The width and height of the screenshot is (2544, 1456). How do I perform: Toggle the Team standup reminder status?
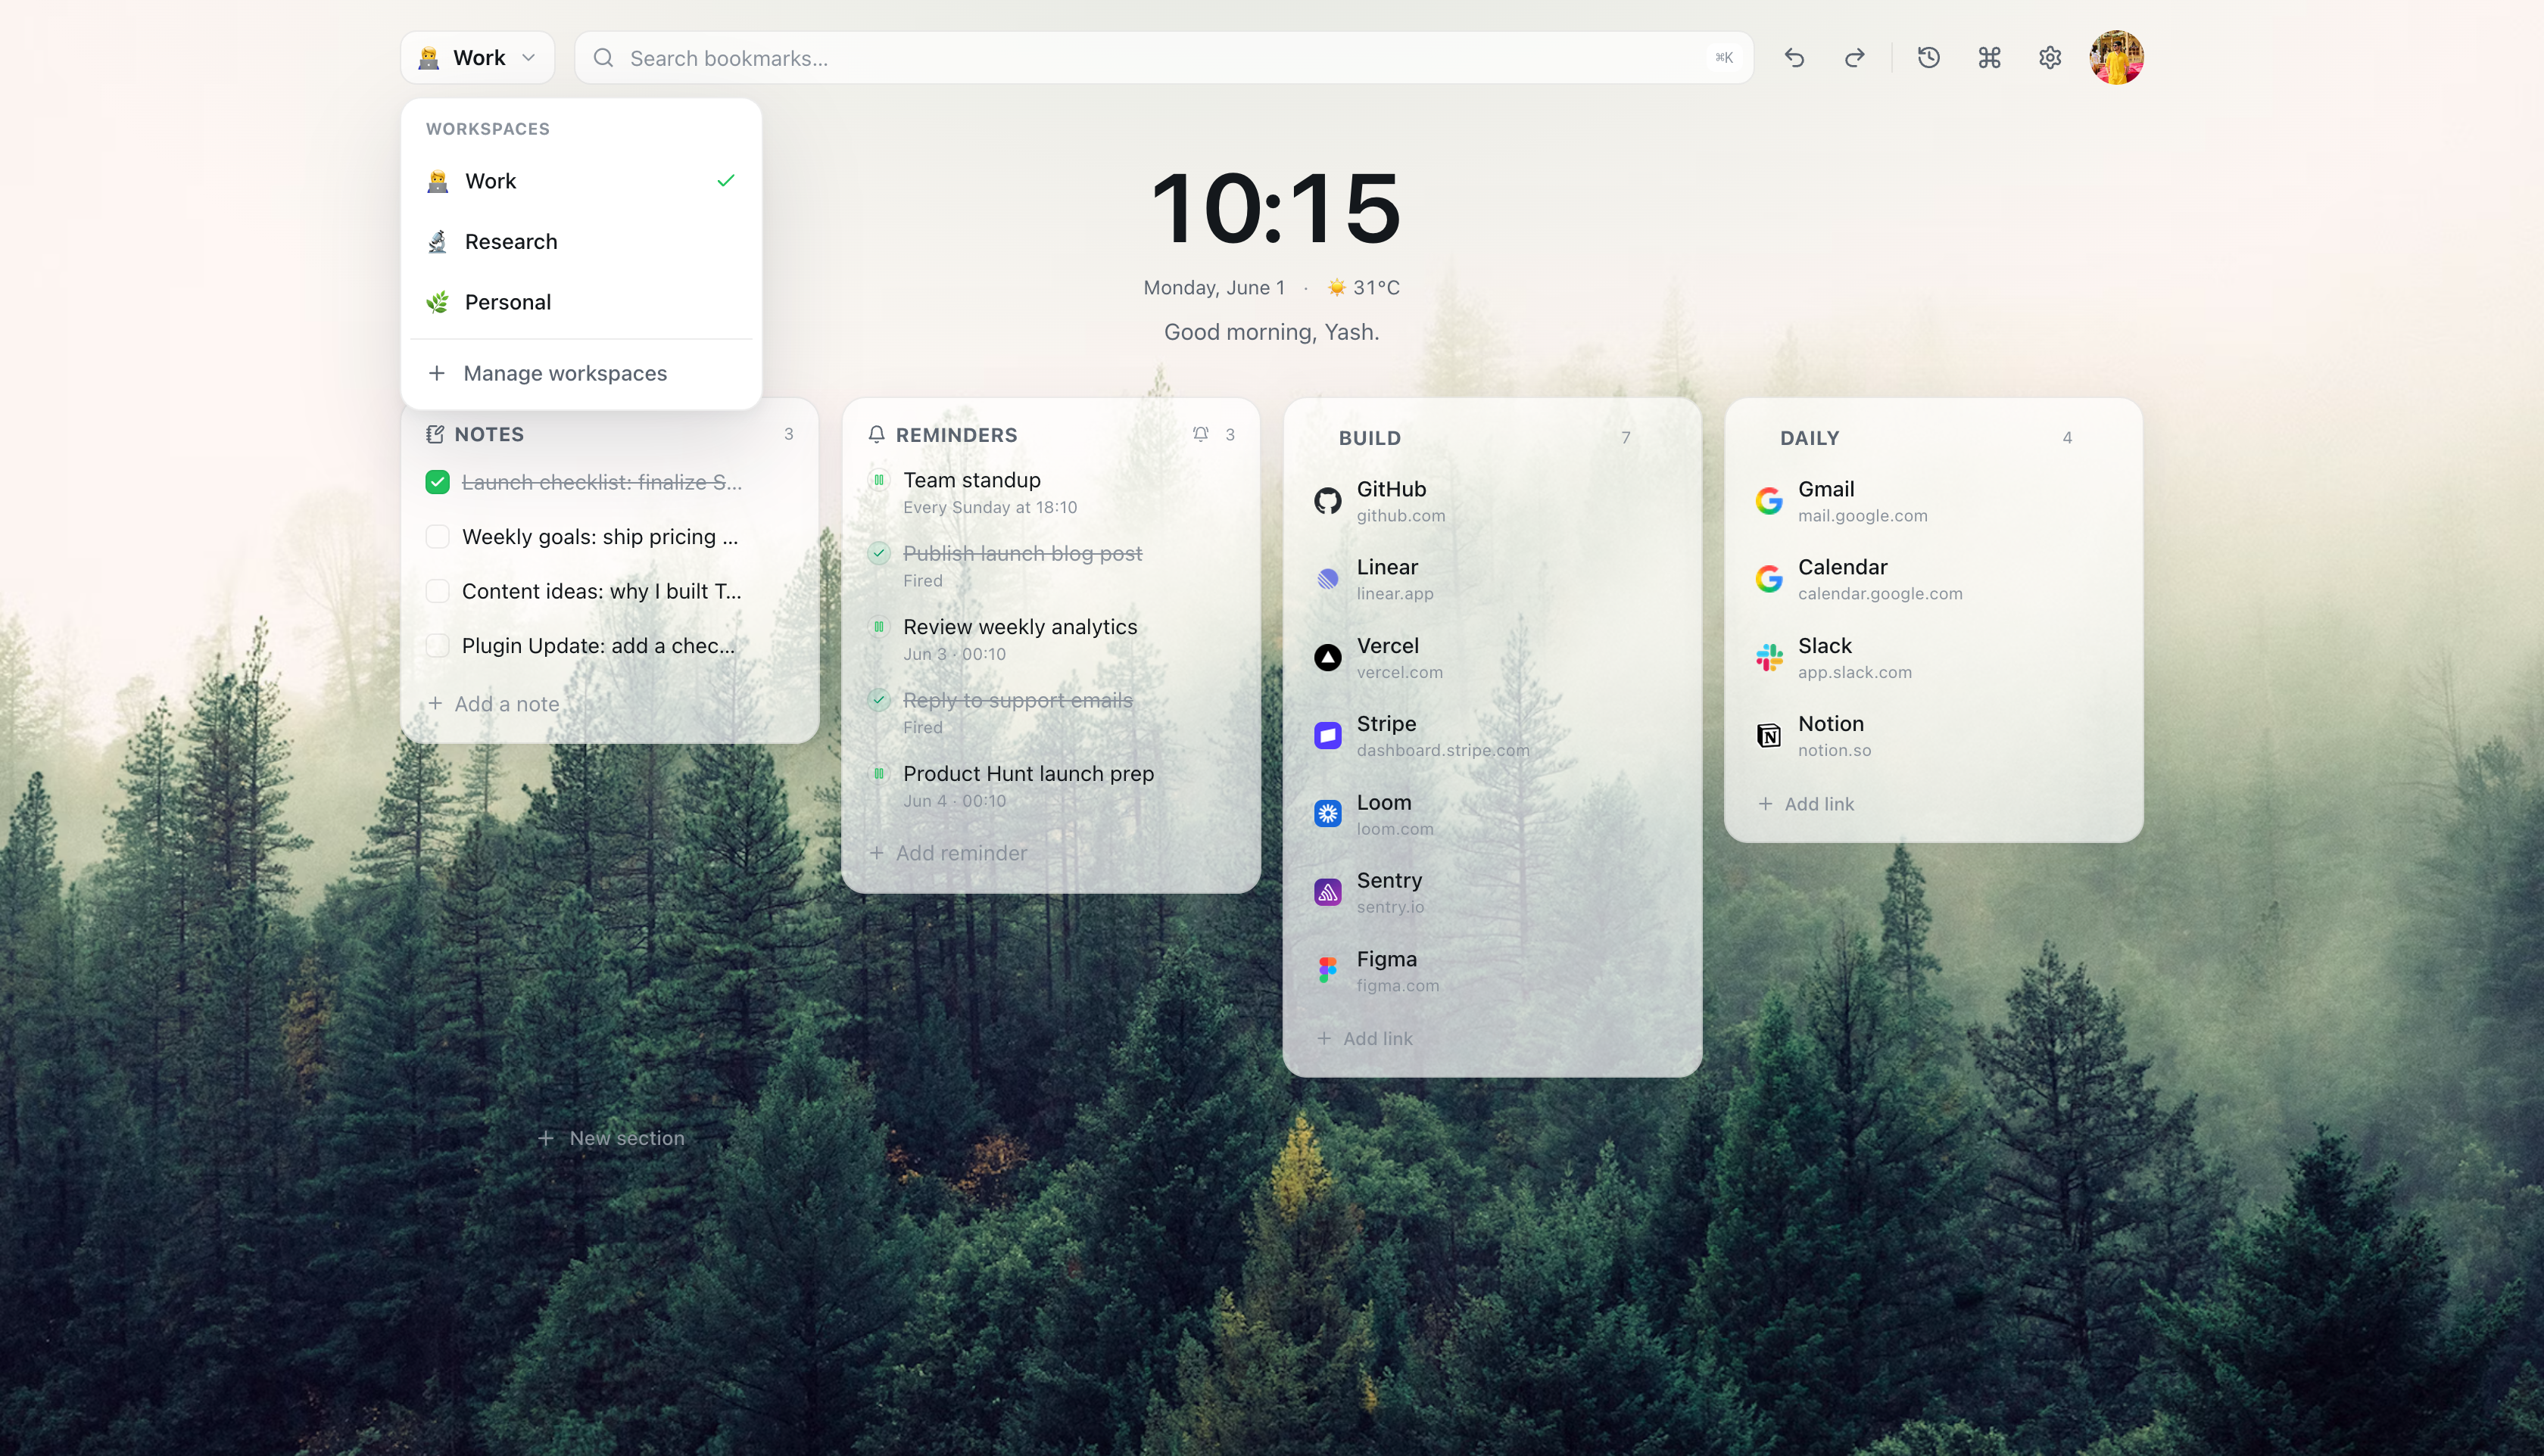point(878,480)
